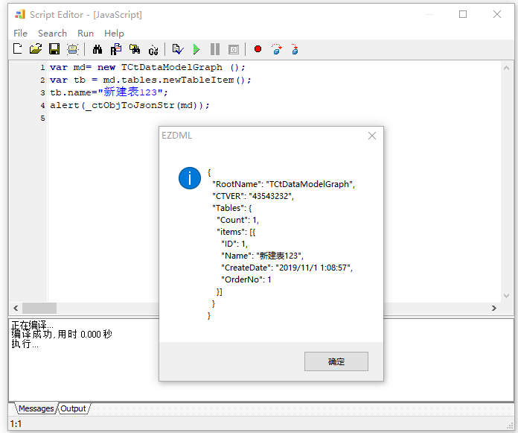Screen dimensions: 518x433
Task: Click the 确定 button in the dialog
Action: tap(336, 361)
